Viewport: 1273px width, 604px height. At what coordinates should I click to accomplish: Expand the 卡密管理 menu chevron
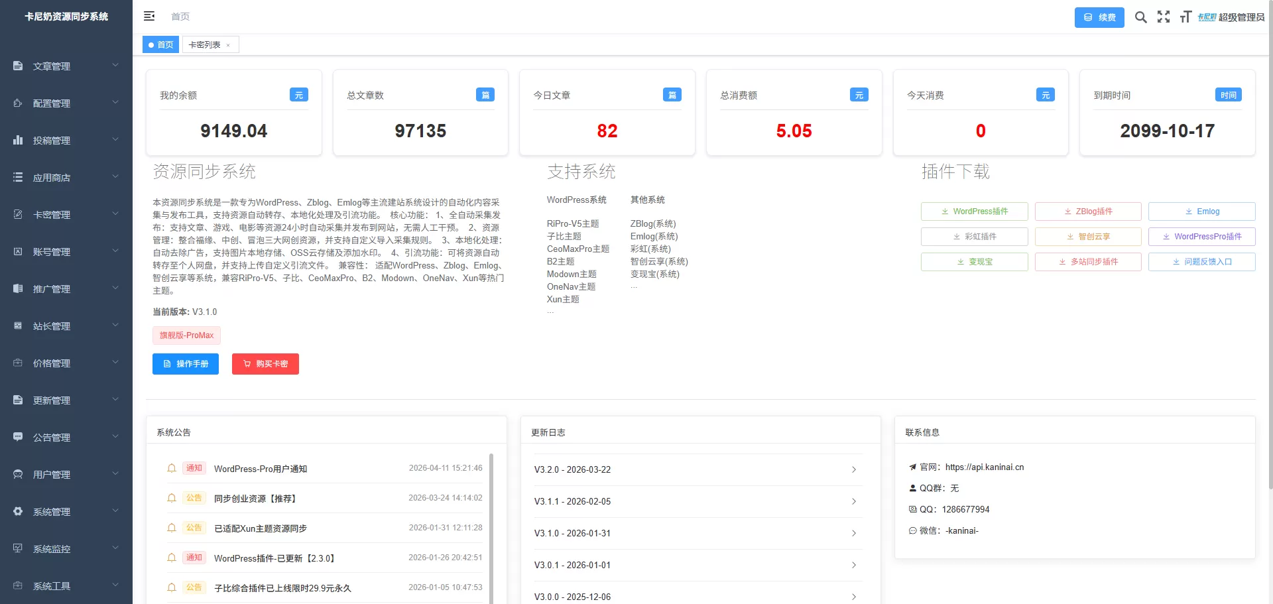click(115, 214)
